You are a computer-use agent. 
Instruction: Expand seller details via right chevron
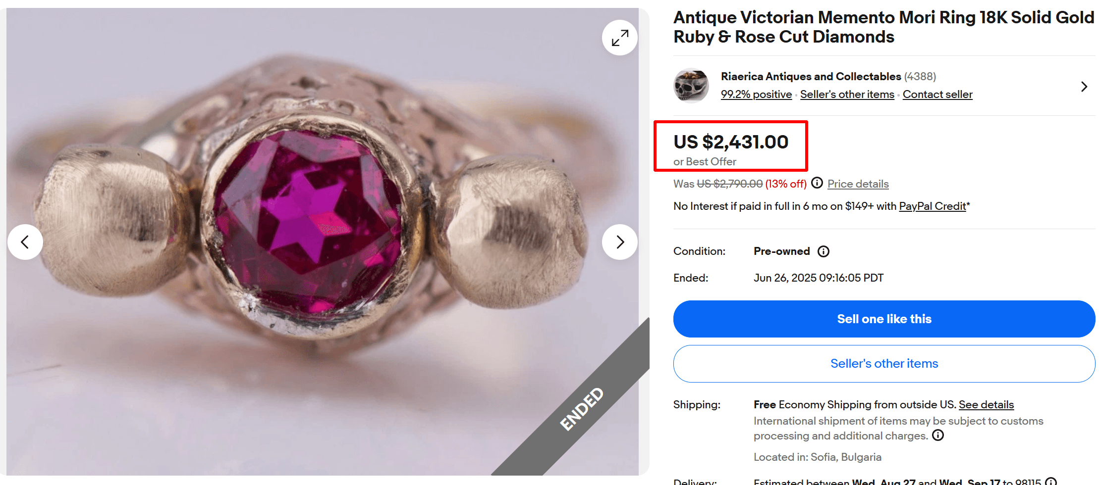coord(1083,86)
